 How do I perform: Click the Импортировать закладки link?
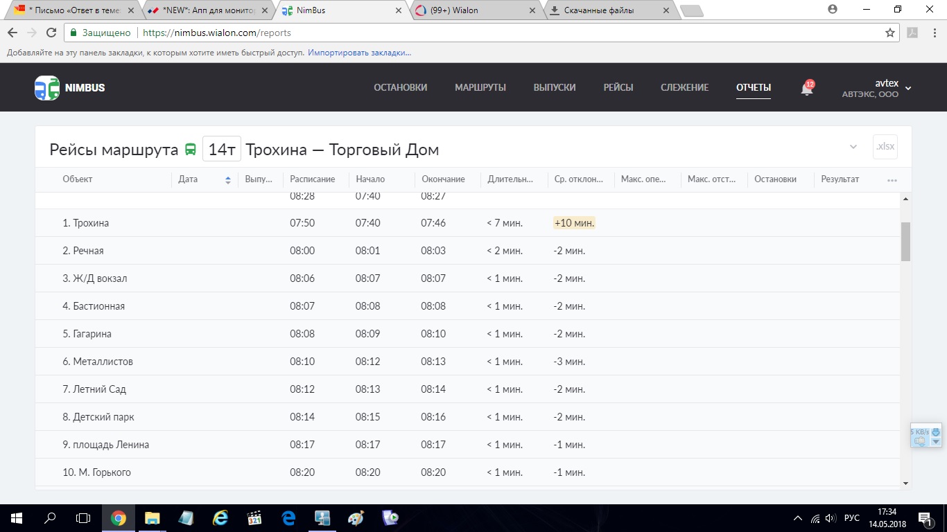[x=359, y=53]
